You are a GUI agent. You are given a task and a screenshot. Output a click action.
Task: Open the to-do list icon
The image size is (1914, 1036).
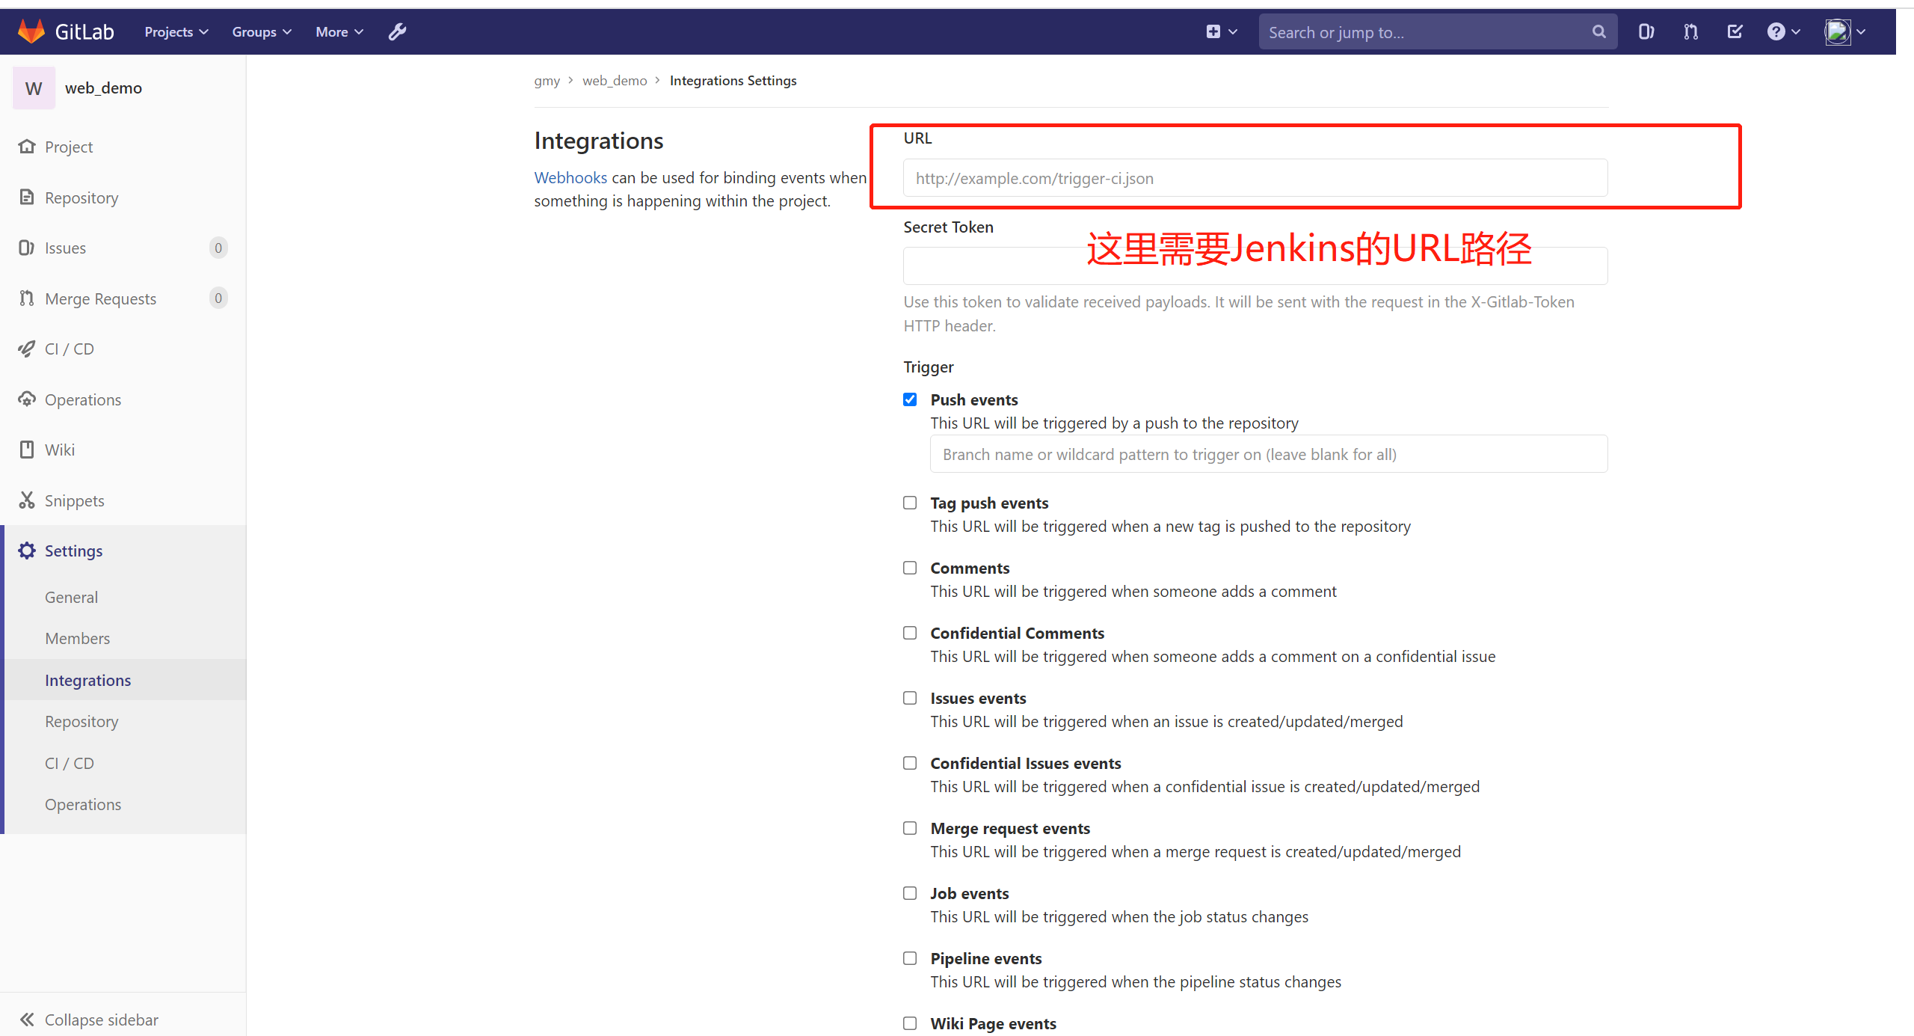point(1735,31)
